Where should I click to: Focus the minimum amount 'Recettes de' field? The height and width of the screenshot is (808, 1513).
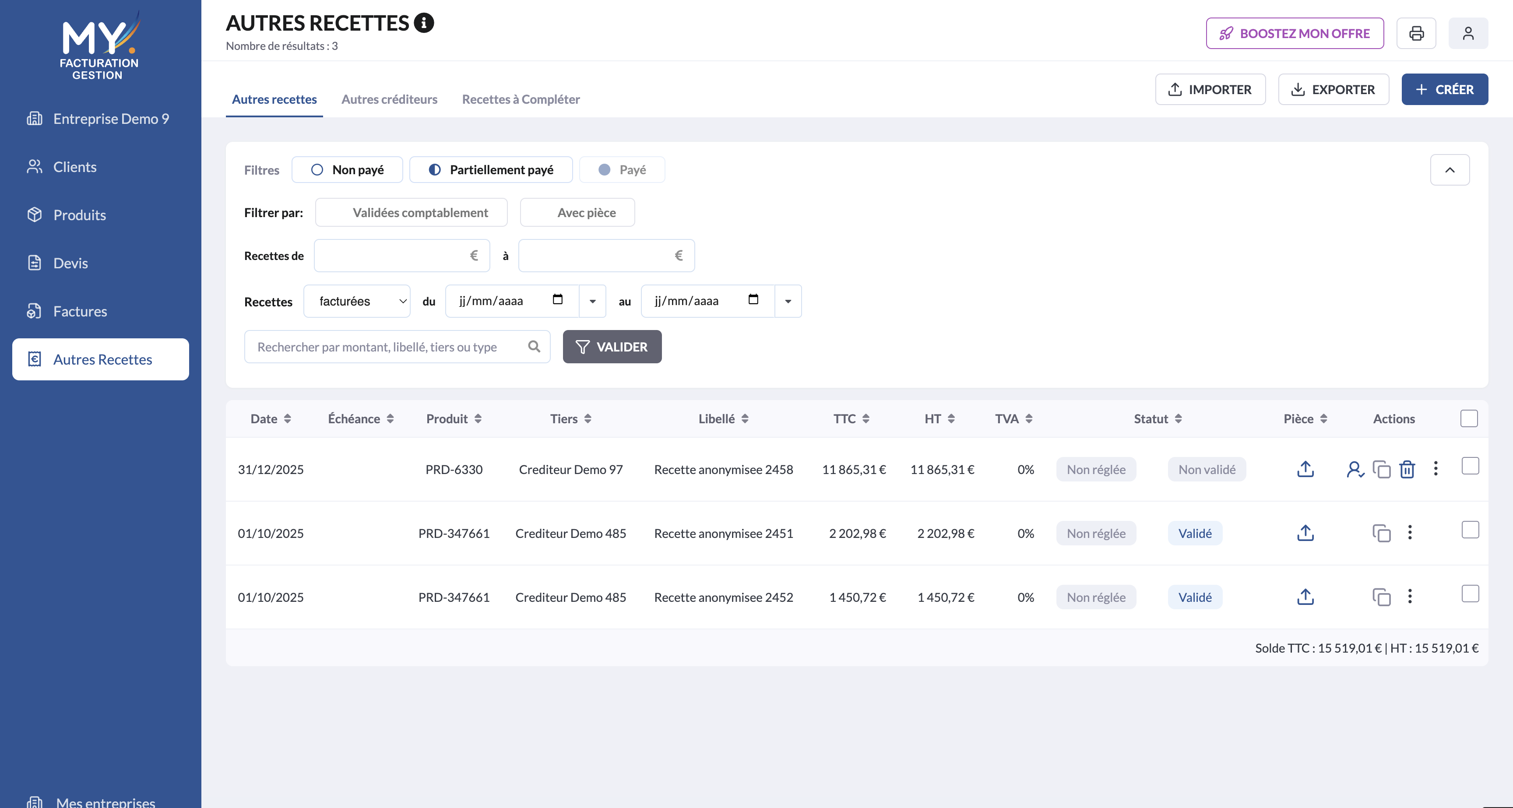point(402,256)
